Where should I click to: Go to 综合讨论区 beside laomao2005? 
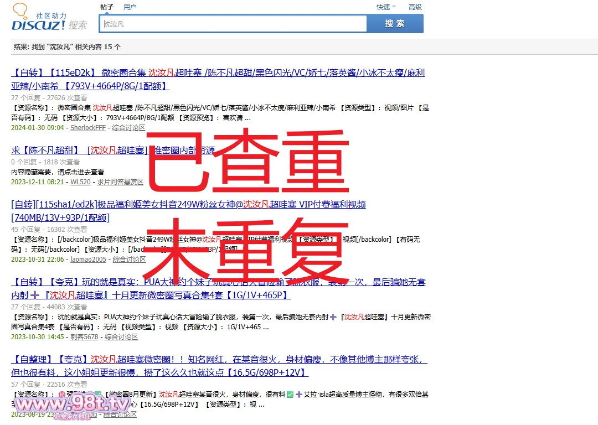(x=129, y=260)
